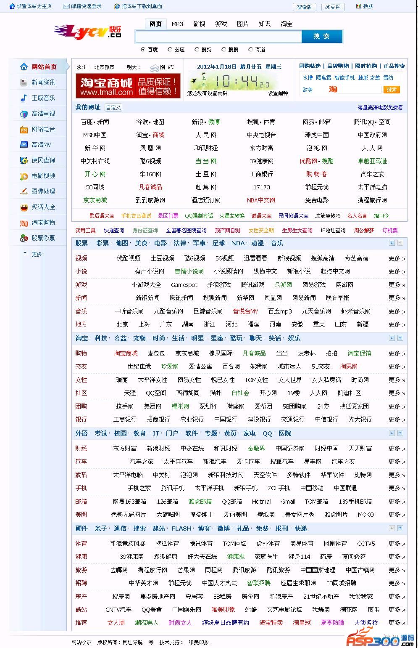Click up arrow icon in 外语 section header
418x648 pixels.
click(400, 433)
